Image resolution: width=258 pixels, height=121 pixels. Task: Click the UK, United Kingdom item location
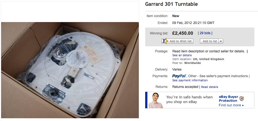(x=209, y=59)
